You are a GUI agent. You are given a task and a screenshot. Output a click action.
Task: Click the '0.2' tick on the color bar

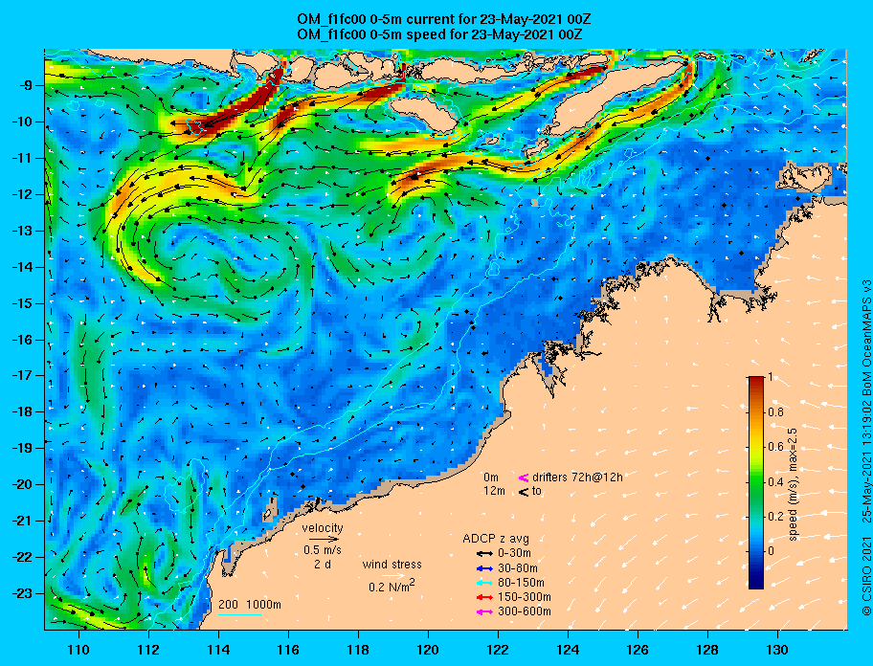pyautogui.click(x=776, y=517)
